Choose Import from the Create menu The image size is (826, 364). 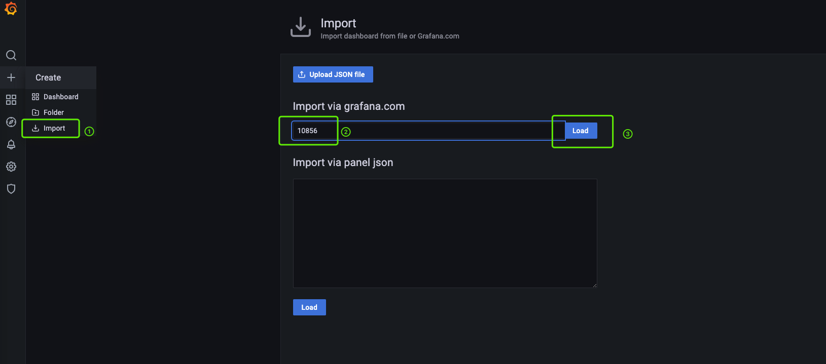click(54, 128)
